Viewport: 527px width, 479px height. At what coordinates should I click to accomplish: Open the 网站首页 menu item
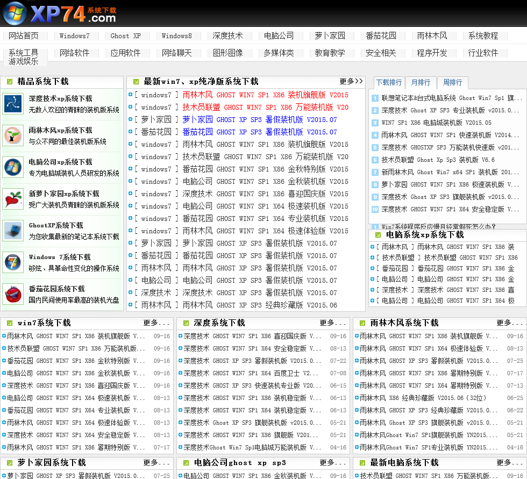(x=24, y=36)
